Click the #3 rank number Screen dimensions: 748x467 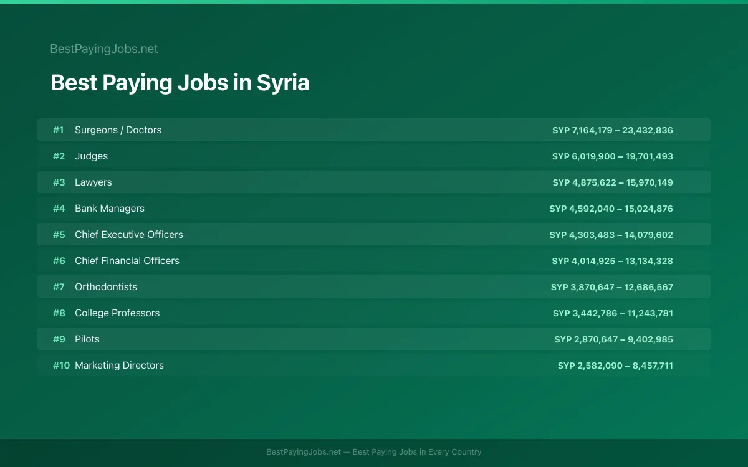pos(59,182)
